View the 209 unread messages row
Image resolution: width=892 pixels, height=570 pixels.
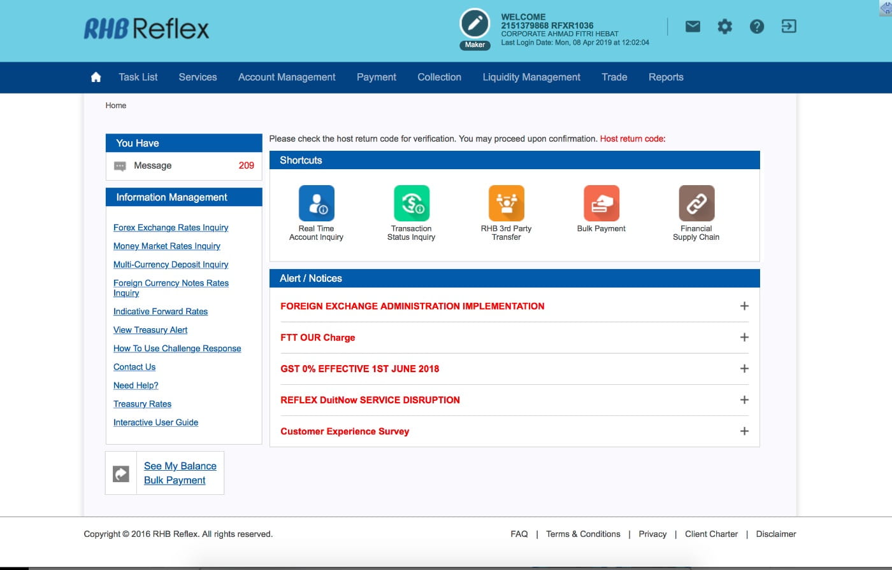coord(183,165)
